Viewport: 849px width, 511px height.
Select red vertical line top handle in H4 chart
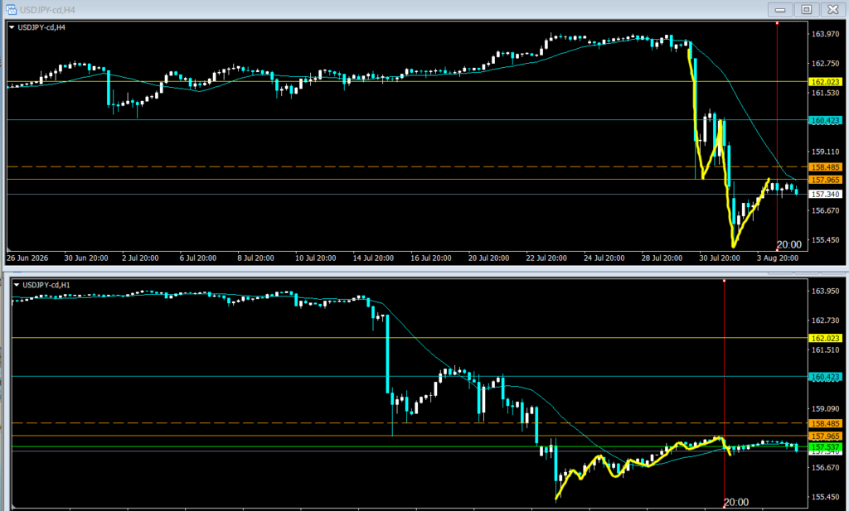(777, 23)
